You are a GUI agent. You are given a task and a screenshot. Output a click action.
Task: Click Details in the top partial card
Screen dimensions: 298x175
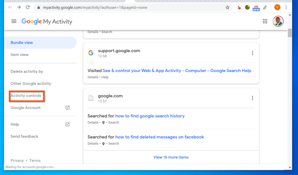pyautogui.click(x=93, y=32)
